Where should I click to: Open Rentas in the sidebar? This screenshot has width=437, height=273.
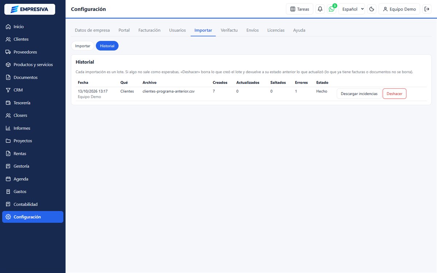33,154
